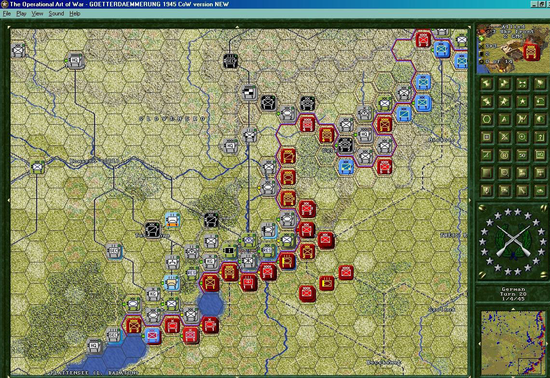Click the wrench button in bottom row

click(522, 191)
